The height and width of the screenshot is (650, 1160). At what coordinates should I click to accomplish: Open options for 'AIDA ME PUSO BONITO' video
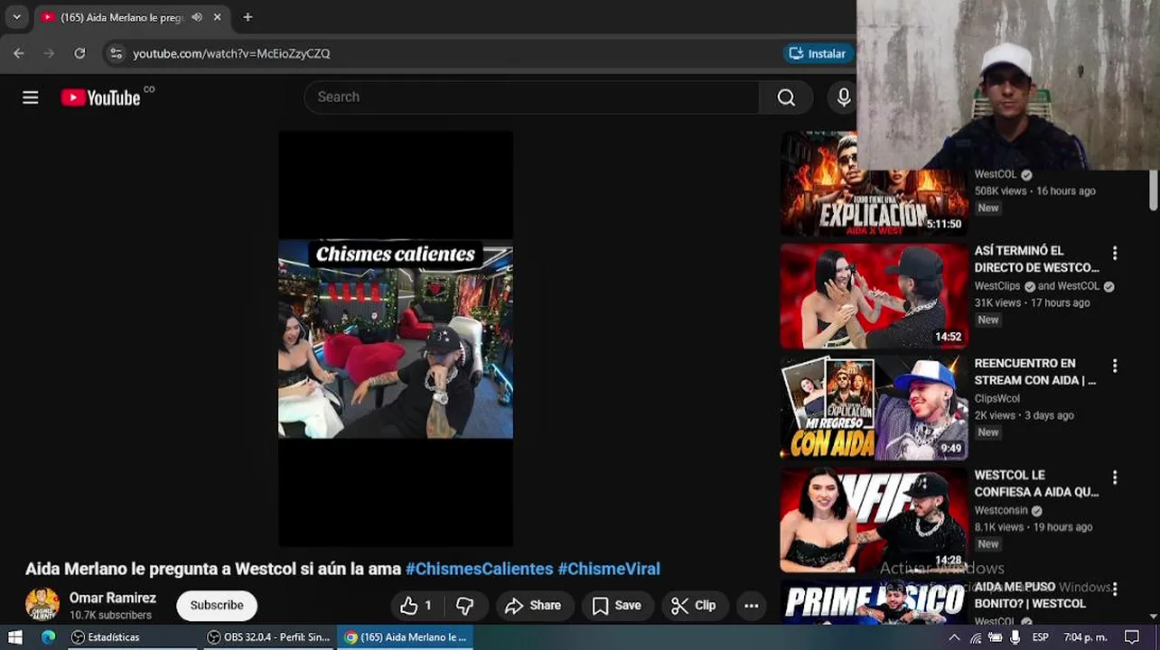click(1115, 590)
